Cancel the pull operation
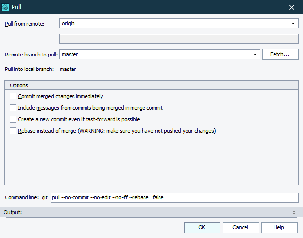 [240, 227]
